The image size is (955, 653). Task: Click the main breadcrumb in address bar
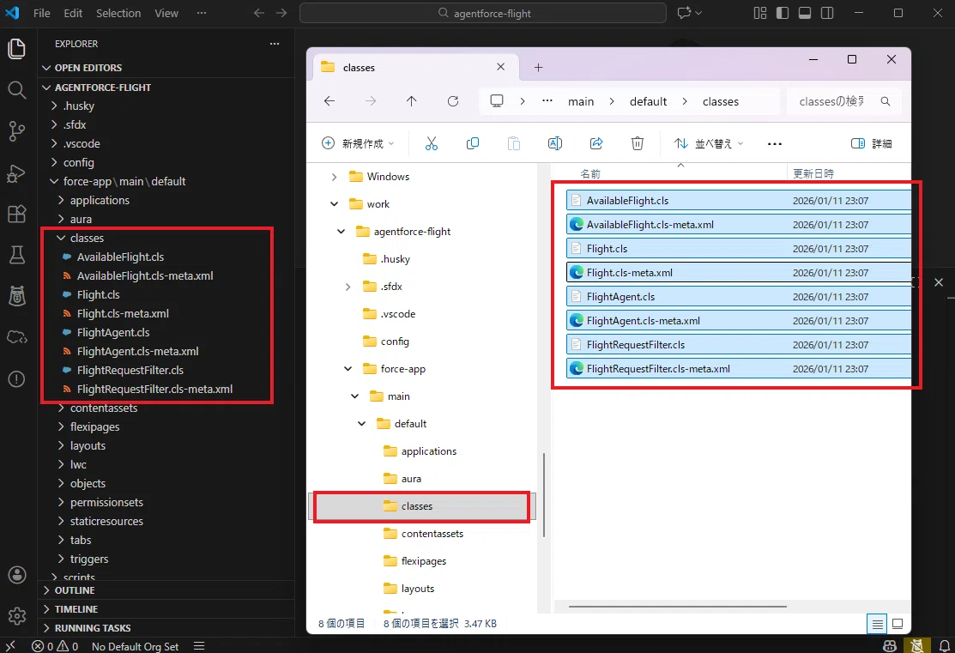click(580, 102)
